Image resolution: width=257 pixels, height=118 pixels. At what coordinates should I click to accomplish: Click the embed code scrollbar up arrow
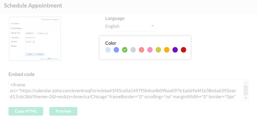coord(246,83)
